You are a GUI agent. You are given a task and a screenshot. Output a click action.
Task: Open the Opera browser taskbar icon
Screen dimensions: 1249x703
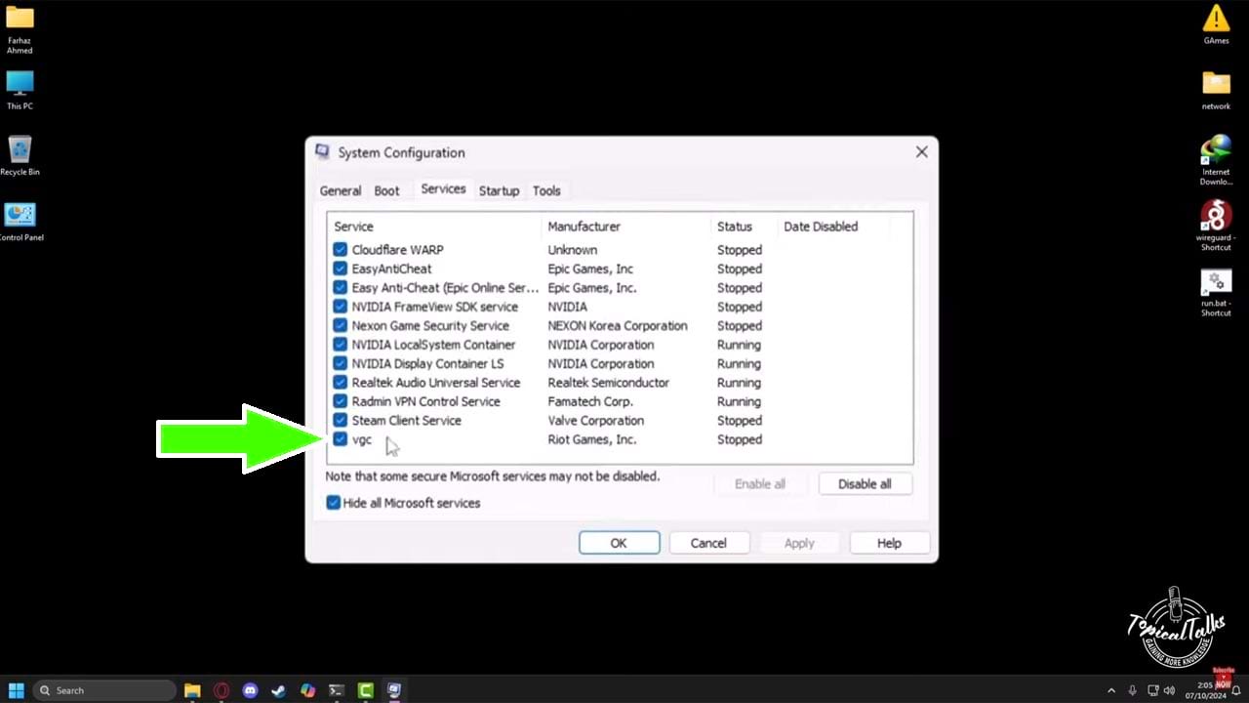click(x=222, y=690)
